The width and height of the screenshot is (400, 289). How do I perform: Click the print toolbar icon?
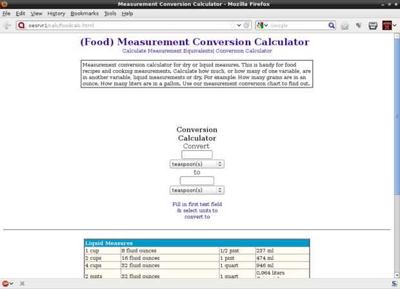[373, 26]
